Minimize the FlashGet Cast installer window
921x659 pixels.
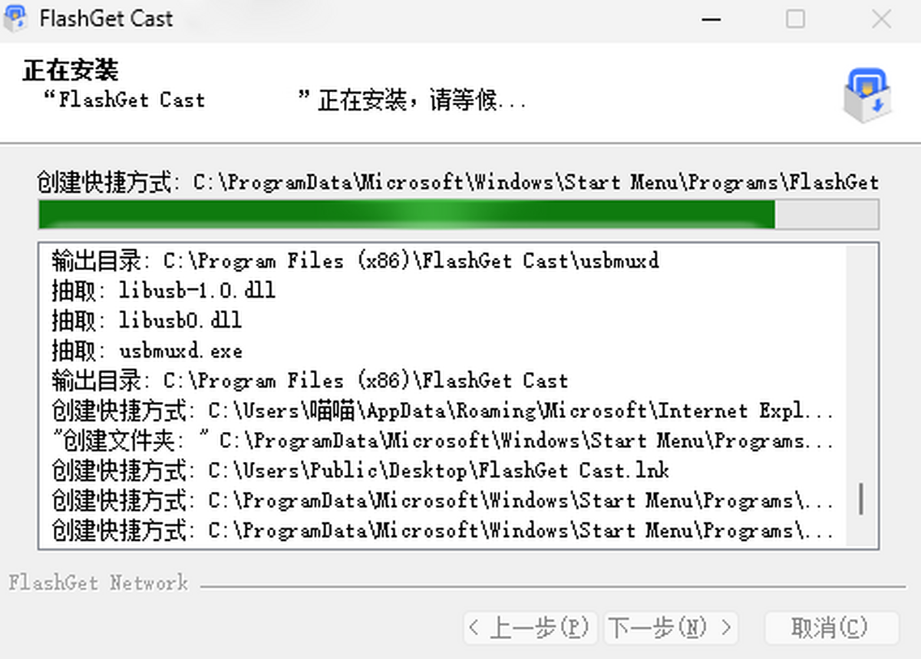point(711,19)
